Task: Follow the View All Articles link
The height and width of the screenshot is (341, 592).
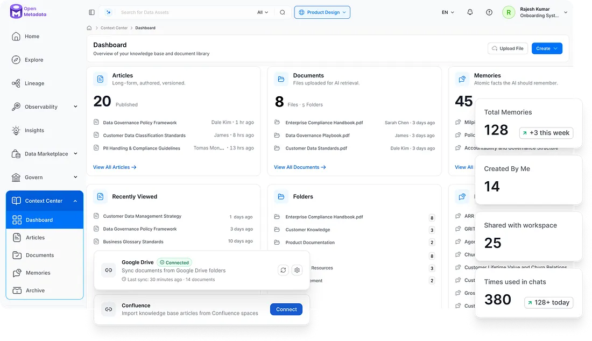Action: click(115, 167)
